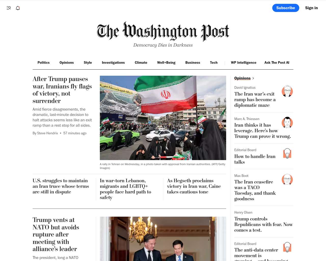Open the sections menu search icon

click(x=8, y=8)
